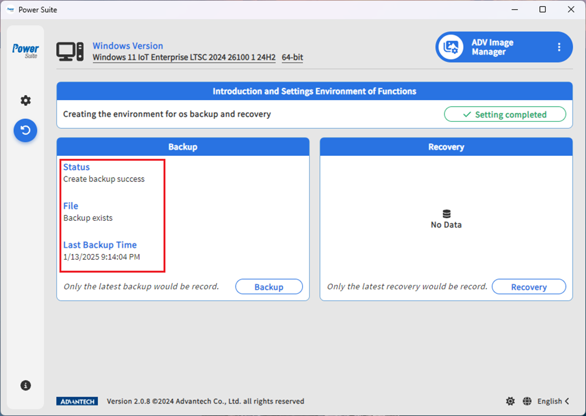Click the Setting completed button

click(505, 115)
